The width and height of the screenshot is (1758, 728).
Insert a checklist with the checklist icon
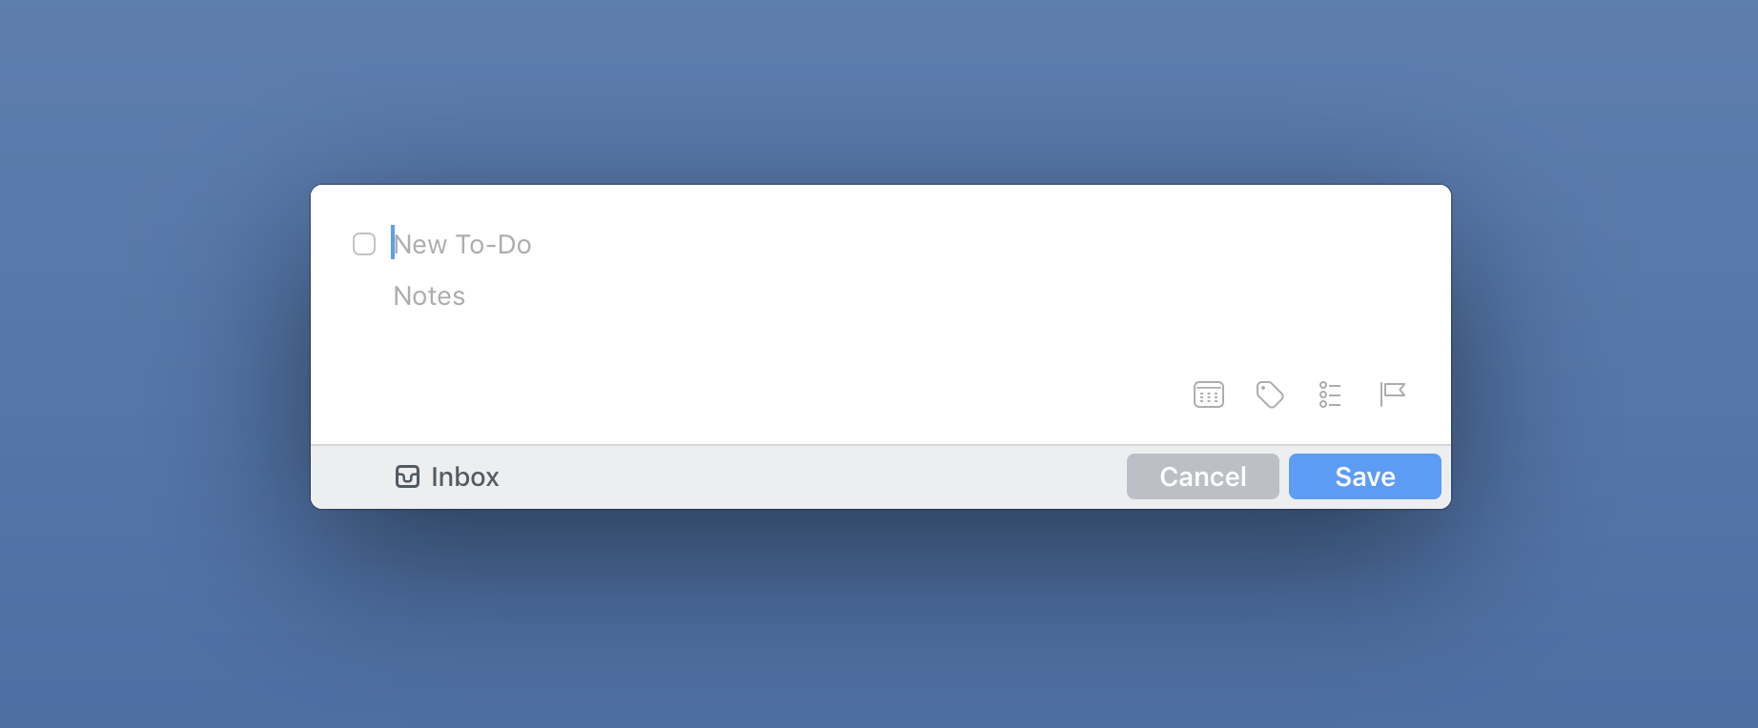click(1330, 394)
